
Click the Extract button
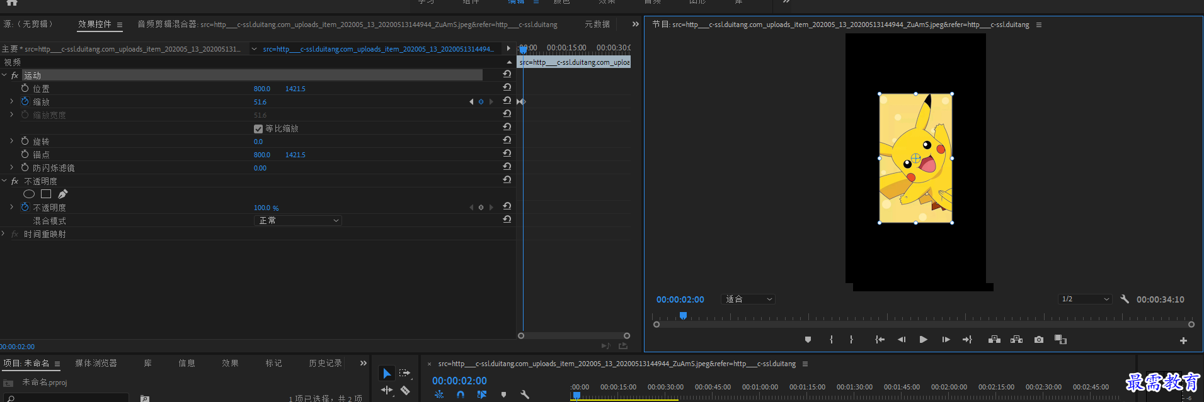point(1016,340)
